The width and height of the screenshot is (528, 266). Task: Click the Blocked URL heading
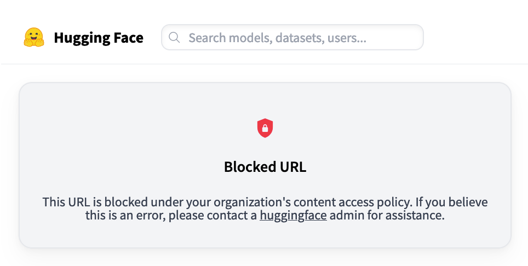pyautogui.click(x=265, y=167)
